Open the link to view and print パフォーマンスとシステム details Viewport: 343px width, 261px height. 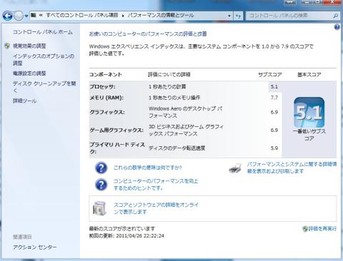(292, 168)
